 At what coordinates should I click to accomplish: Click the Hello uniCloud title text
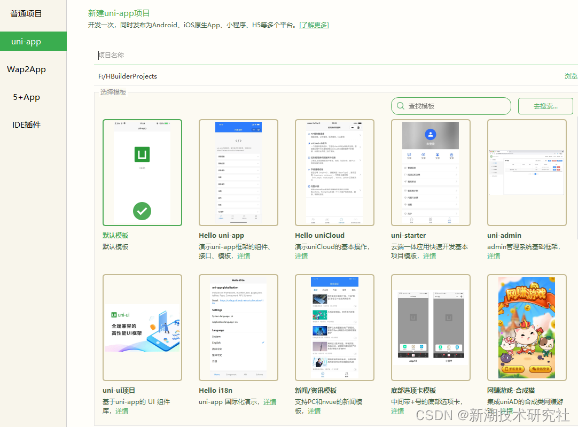click(x=319, y=235)
